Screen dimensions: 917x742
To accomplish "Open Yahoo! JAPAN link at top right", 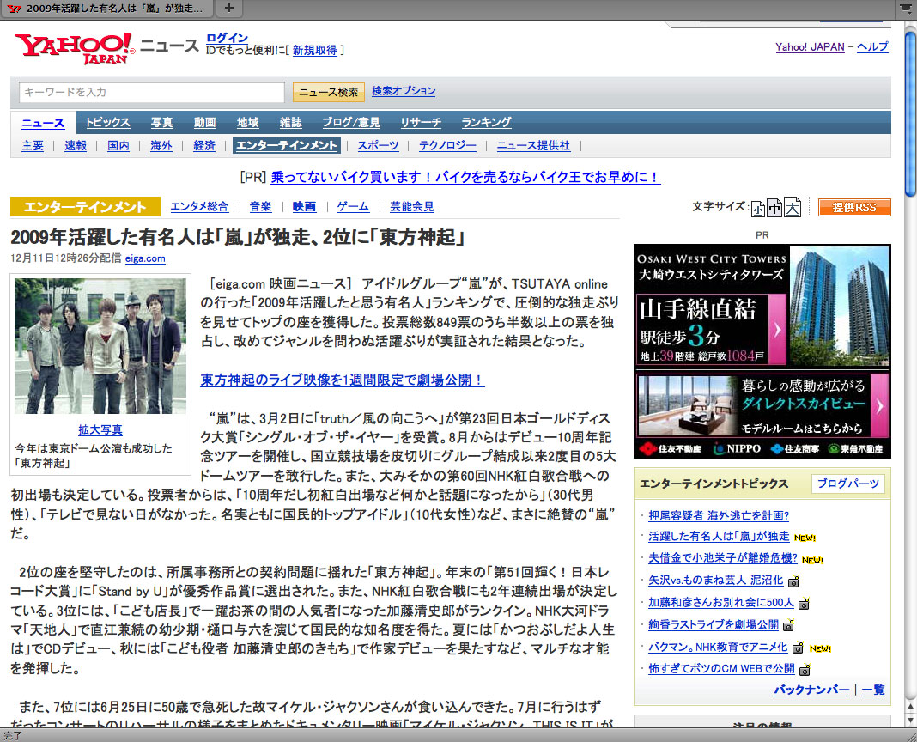I will 810,47.
